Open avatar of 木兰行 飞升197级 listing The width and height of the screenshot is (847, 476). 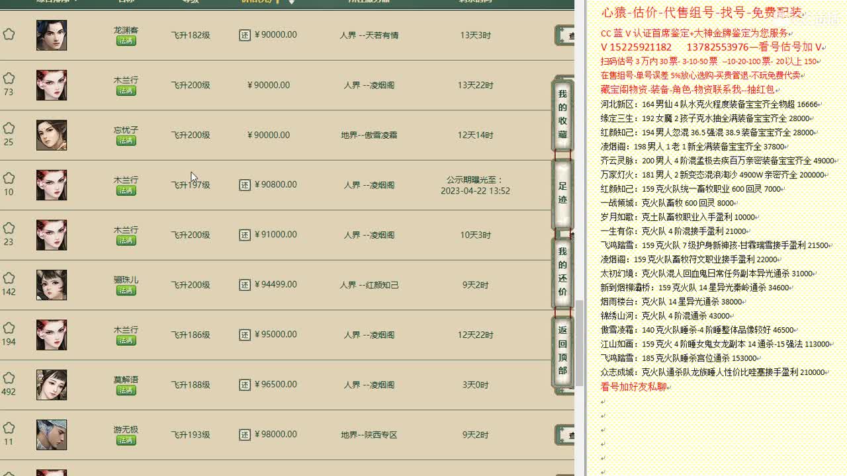point(52,185)
